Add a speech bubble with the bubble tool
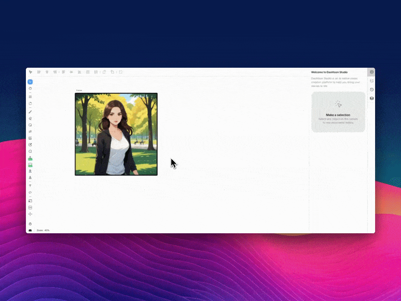Image resolution: width=401 pixels, height=301 pixels. pyautogui.click(x=30, y=192)
